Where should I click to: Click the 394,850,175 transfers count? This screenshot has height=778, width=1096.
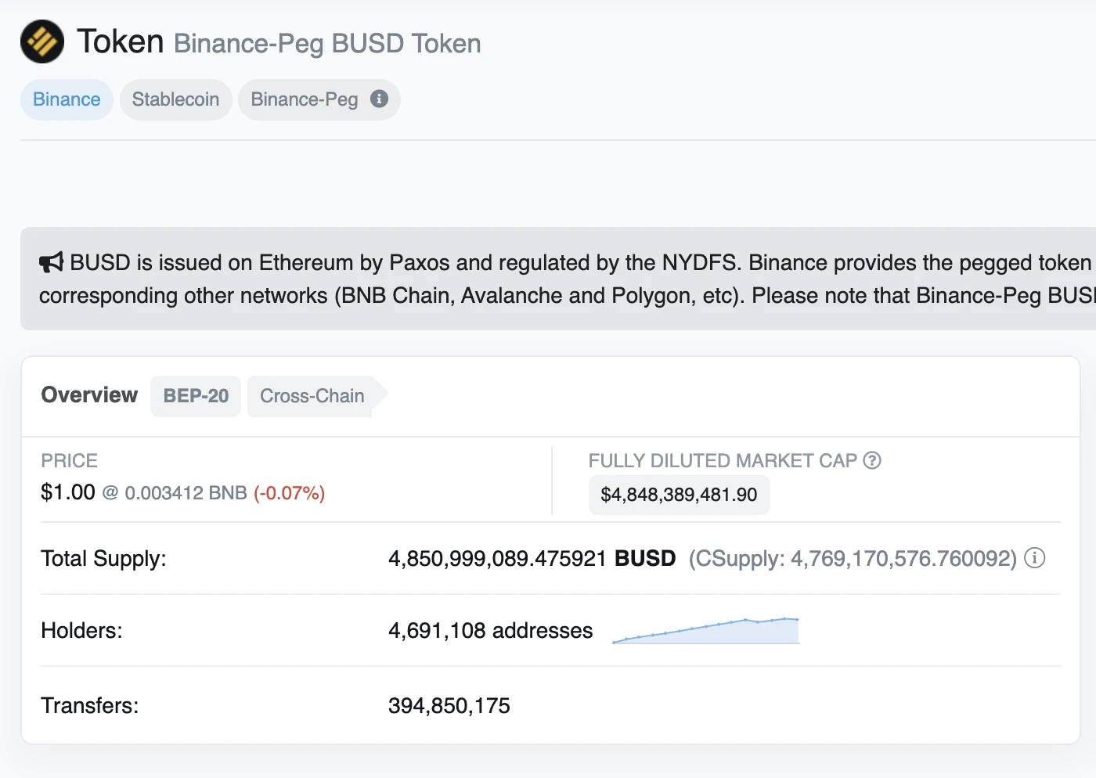click(x=449, y=706)
